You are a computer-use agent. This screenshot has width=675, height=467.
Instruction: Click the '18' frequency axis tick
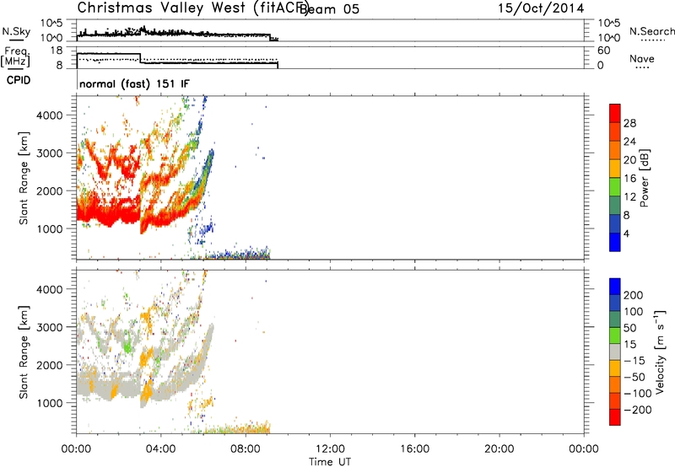point(57,51)
